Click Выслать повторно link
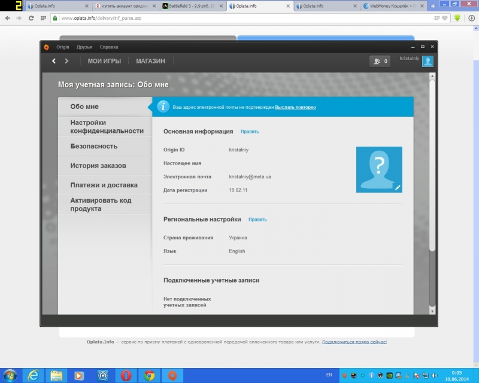479x383 pixels. point(295,107)
